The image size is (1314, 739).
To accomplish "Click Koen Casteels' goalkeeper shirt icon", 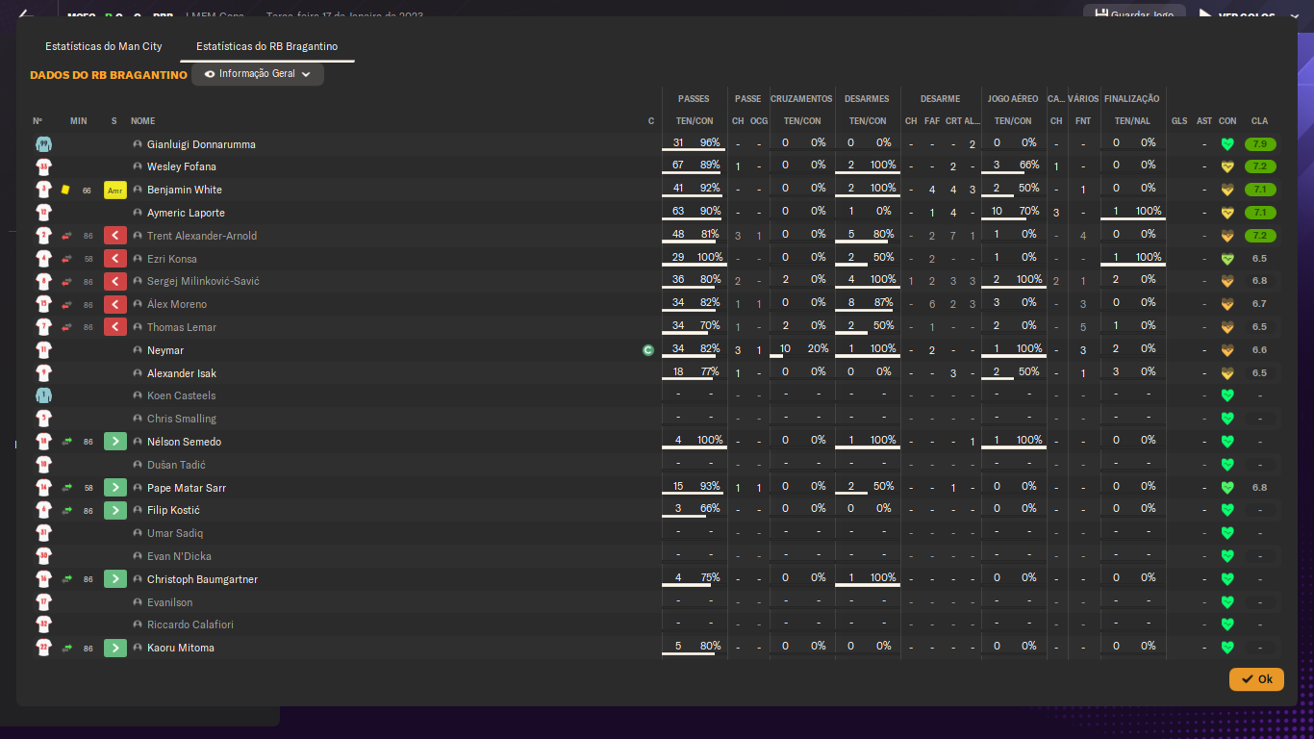I will (x=43, y=395).
